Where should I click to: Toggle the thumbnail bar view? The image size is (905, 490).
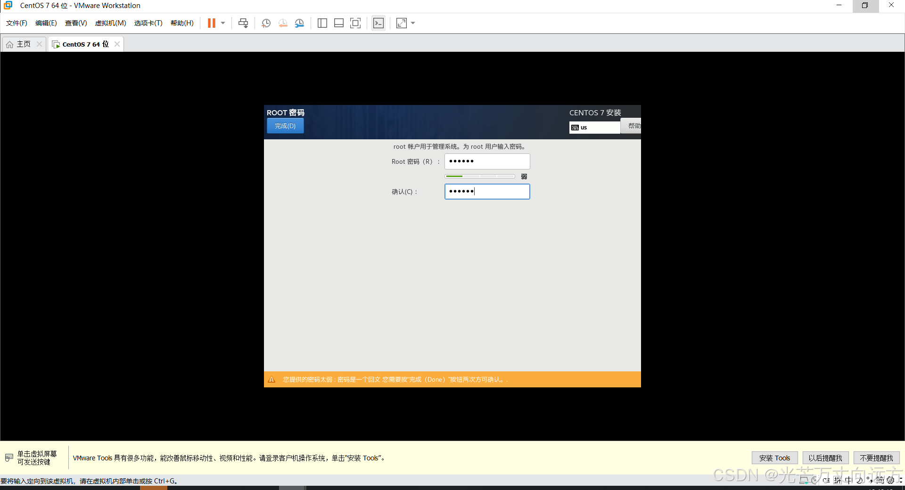(339, 23)
